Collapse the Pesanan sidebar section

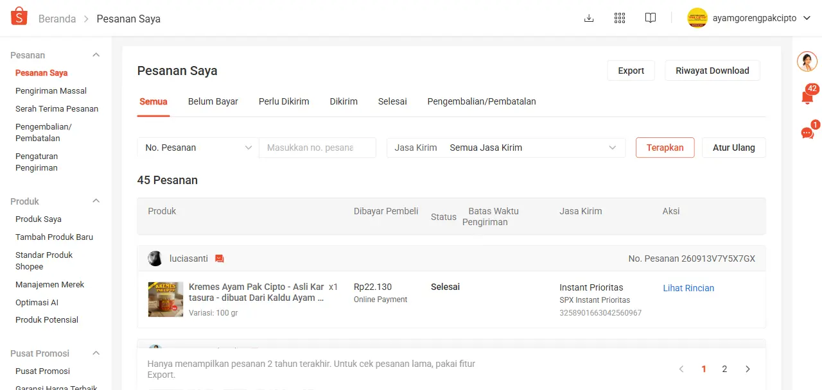[x=96, y=55]
